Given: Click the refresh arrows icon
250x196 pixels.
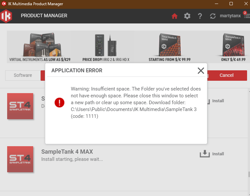Looking at the screenshot, I should 213,16.
